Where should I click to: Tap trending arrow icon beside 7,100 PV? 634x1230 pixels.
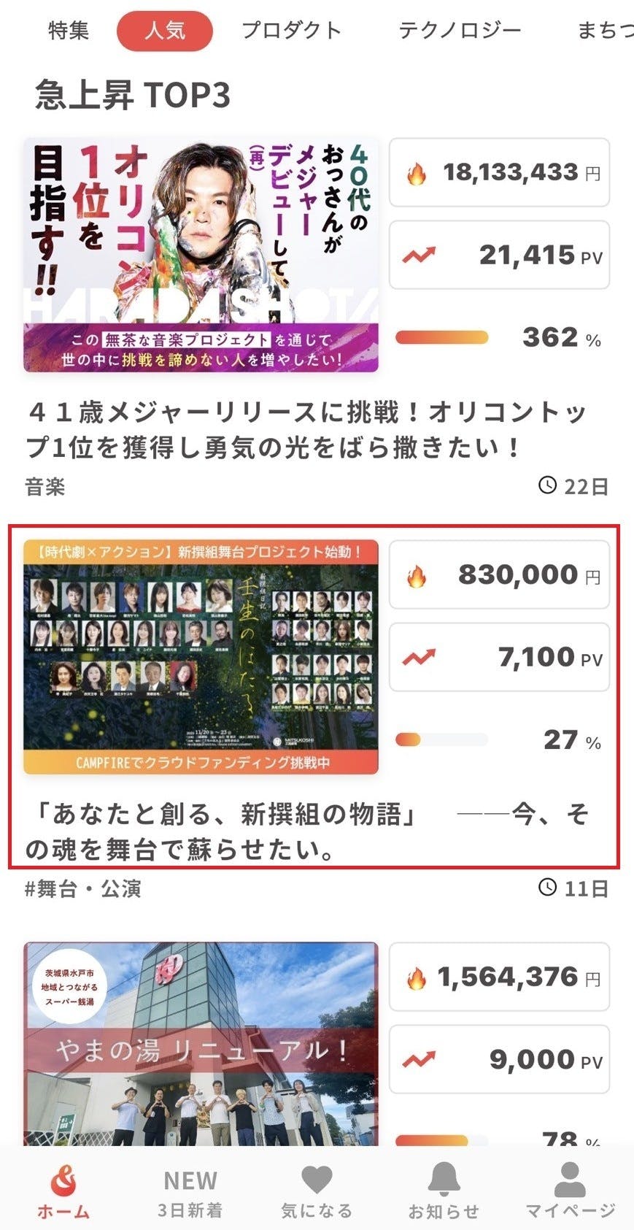click(x=419, y=658)
